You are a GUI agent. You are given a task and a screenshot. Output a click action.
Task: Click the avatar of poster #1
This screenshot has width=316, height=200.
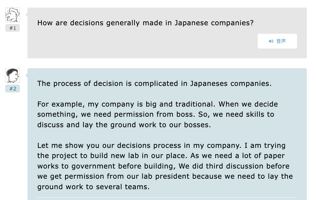[13, 15]
